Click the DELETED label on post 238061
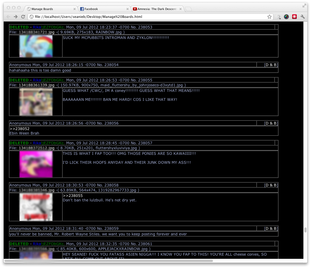The height and width of the screenshot is (268, 311). point(19,244)
